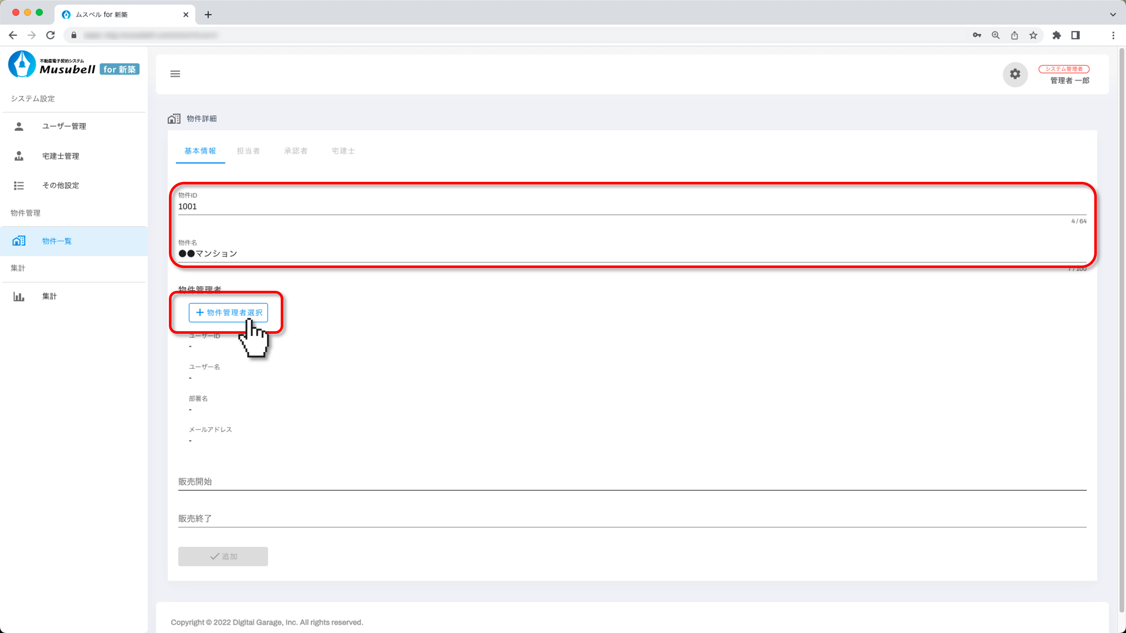Image resolution: width=1126 pixels, height=633 pixels.
Task: Open the settings gear icon
Action: [x=1014, y=74]
